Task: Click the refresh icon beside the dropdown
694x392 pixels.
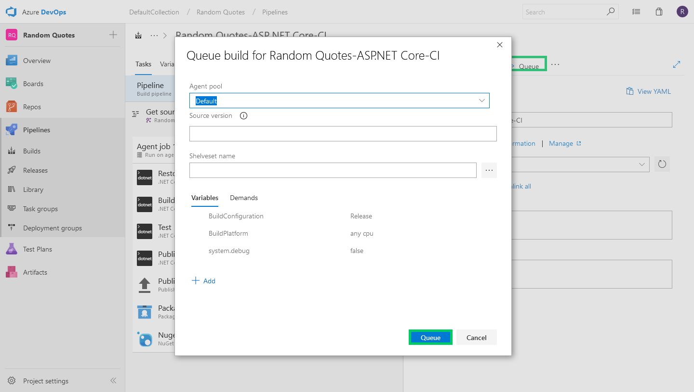Action: pos(662,164)
